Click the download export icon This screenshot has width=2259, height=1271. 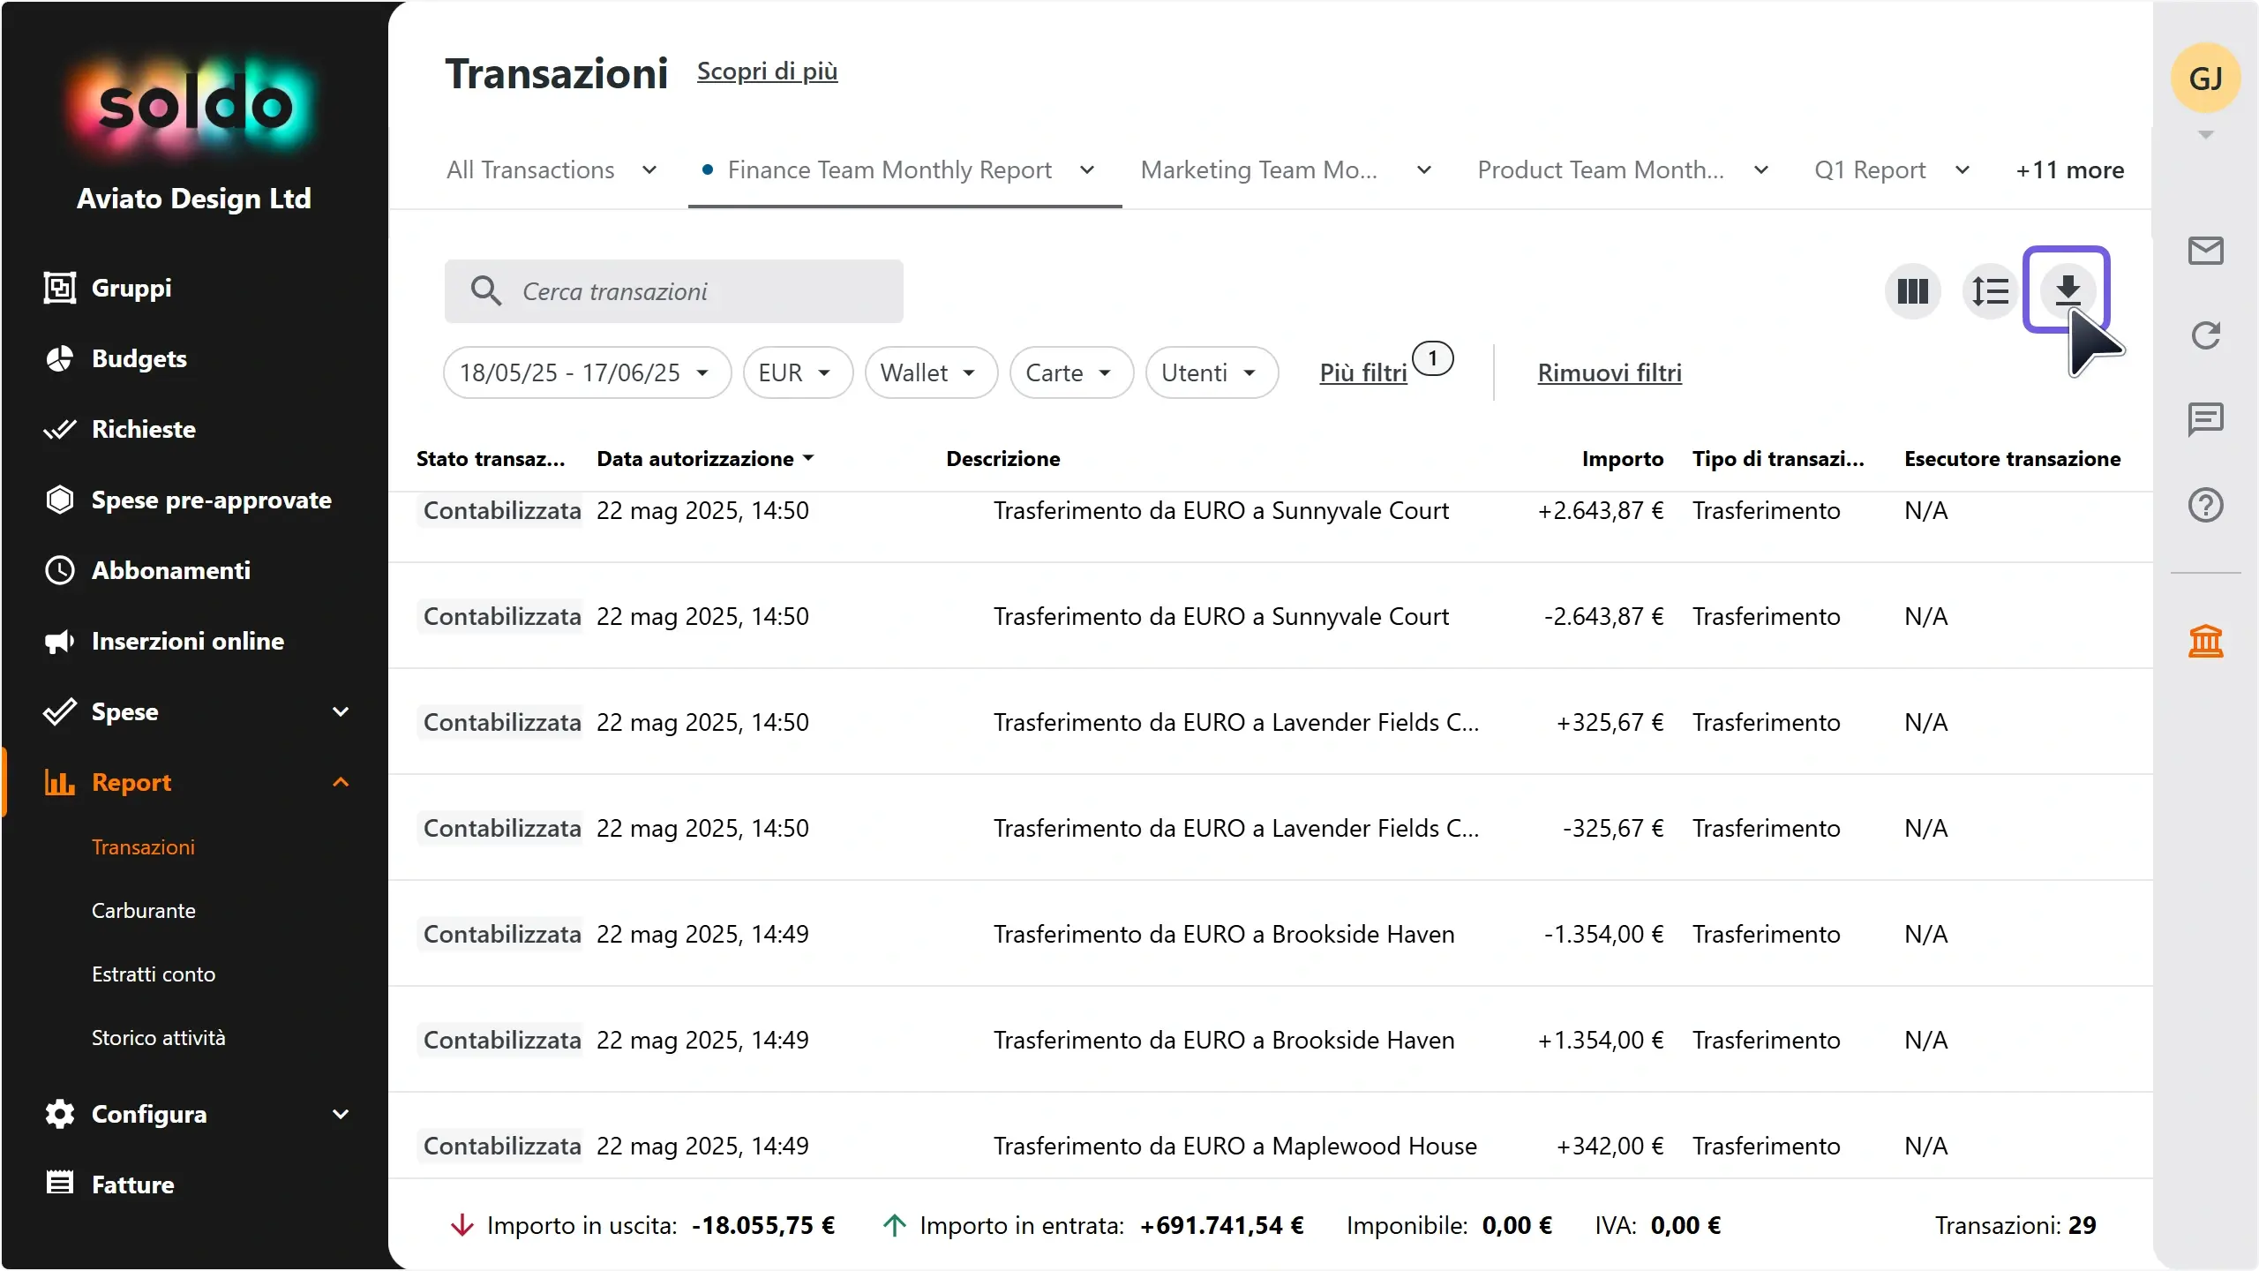tap(2067, 290)
